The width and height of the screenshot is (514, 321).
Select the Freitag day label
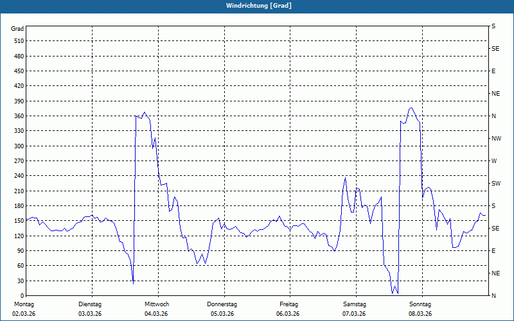288,304
